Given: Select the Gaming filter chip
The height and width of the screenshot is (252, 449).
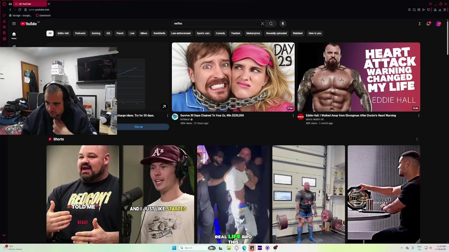Looking at the screenshot, I should pyautogui.click(x=96, y=33).
